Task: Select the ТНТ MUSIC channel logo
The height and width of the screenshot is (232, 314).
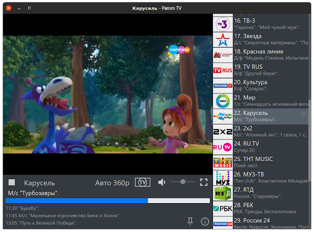Action: pyautogui.click(x=223, y=162)
